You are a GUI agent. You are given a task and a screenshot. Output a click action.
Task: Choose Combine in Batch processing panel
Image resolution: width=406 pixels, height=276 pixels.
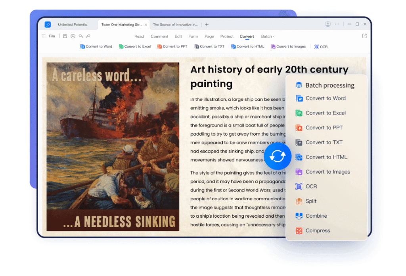click(311, 216)
